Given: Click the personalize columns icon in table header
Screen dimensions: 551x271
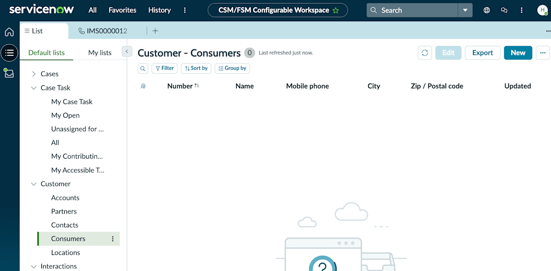Looking at the screenshot, I should (143, 86).
